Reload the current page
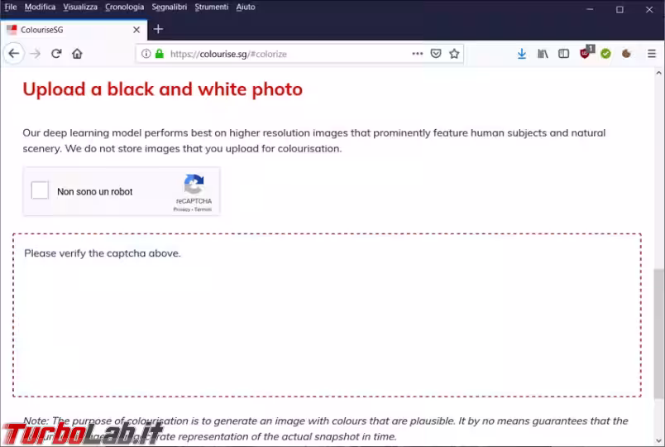This screenshot has width=665, height=447. [56, 54]
